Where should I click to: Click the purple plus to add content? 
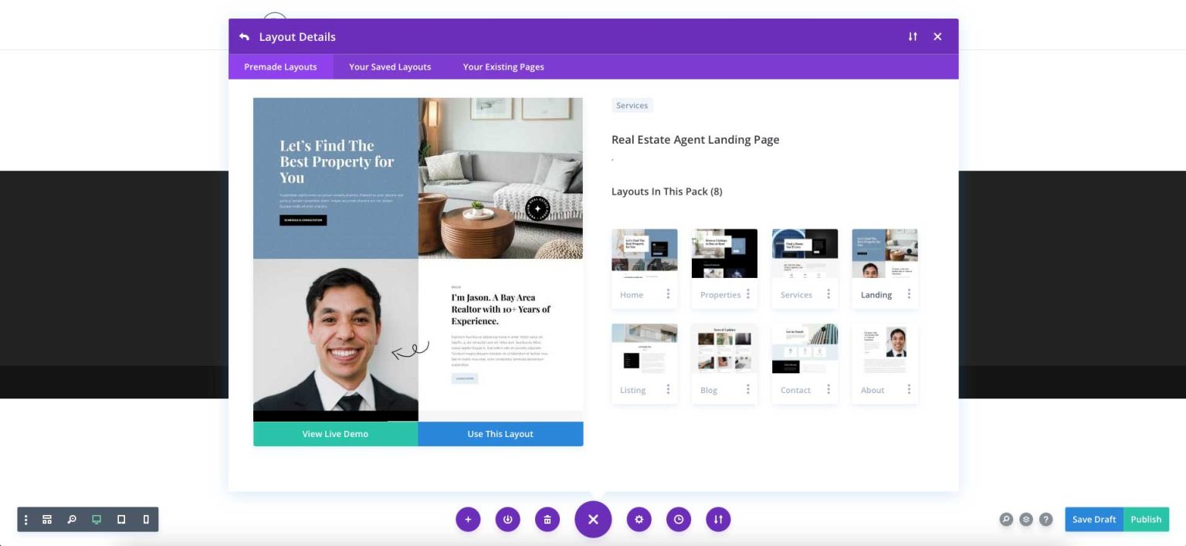point(468,519)
